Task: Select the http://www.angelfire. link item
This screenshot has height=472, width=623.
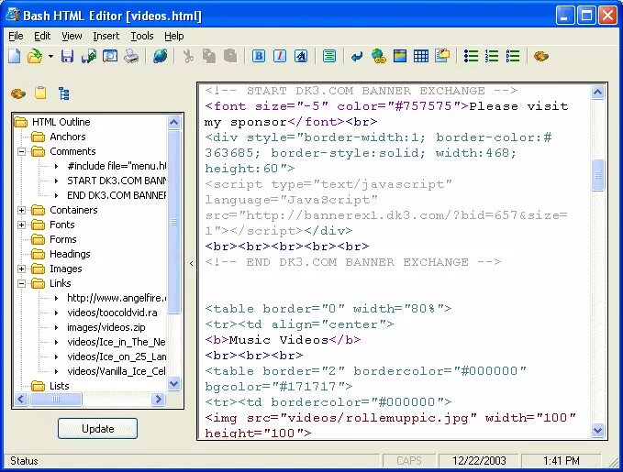Action: 117,298
